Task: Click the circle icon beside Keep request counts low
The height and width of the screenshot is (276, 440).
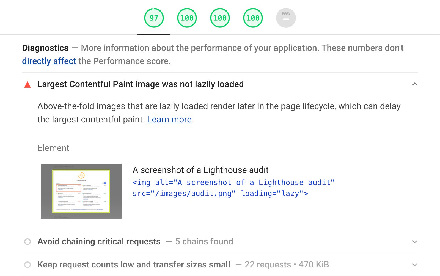Action: [27, 265]
